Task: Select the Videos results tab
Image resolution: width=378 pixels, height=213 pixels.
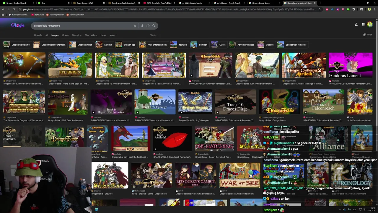Action: tap(65, 35)
